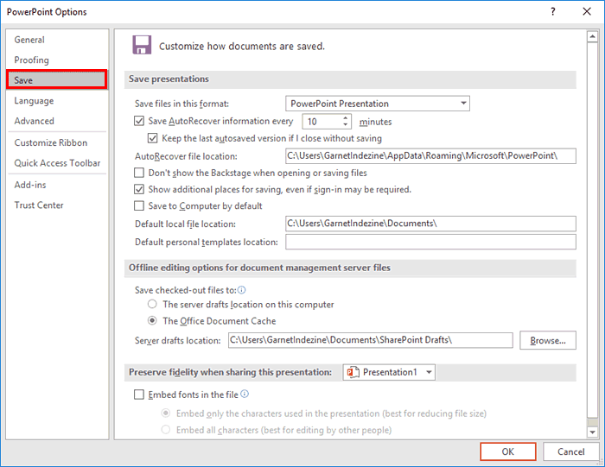605x467 pixels.
Task: Click the purple floppy disk save icon
Action: 142,45
